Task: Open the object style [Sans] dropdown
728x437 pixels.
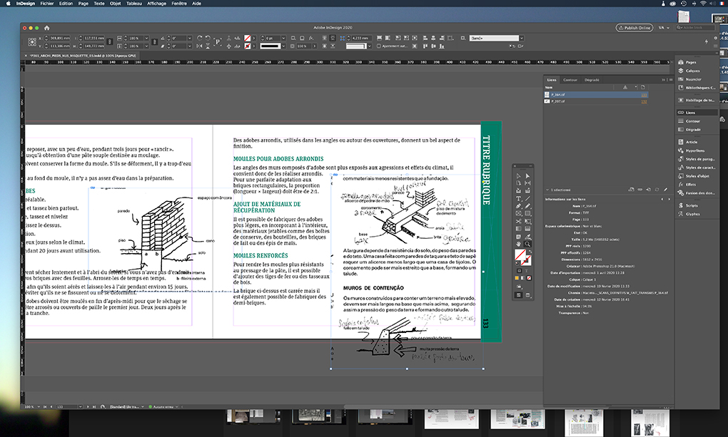Action: [522, 38]
